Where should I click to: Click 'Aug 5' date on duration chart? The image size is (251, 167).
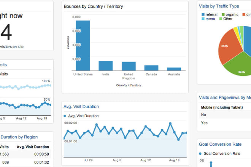(x=117, y=160)
